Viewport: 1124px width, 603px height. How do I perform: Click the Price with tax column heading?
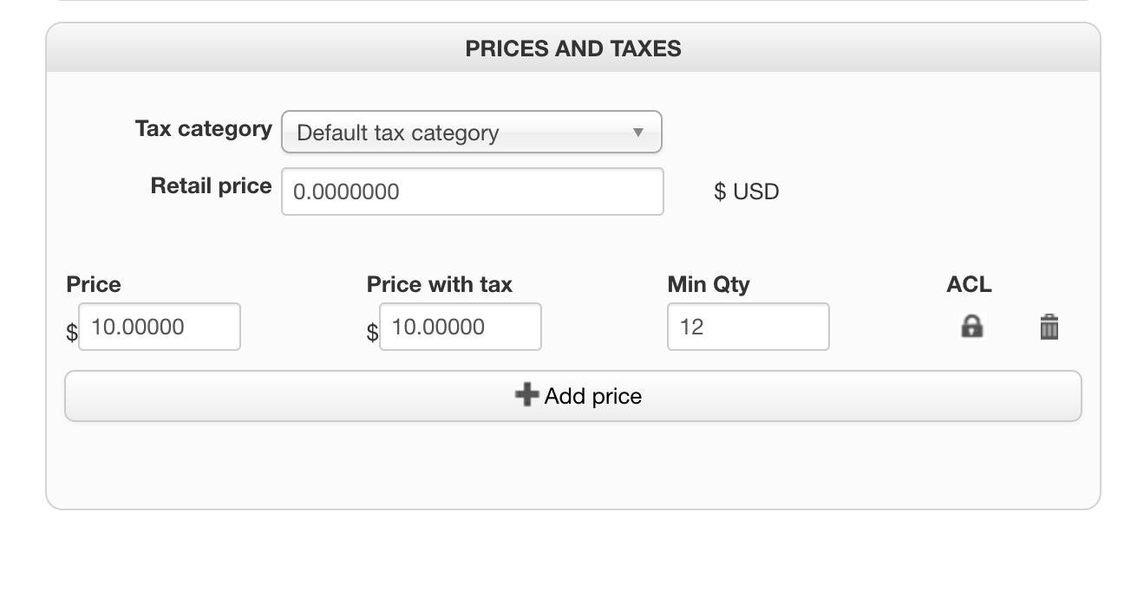pos(439,284)
